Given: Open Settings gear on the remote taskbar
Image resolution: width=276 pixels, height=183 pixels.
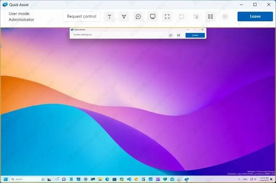Looking at the screenshot, I should 86,179.
